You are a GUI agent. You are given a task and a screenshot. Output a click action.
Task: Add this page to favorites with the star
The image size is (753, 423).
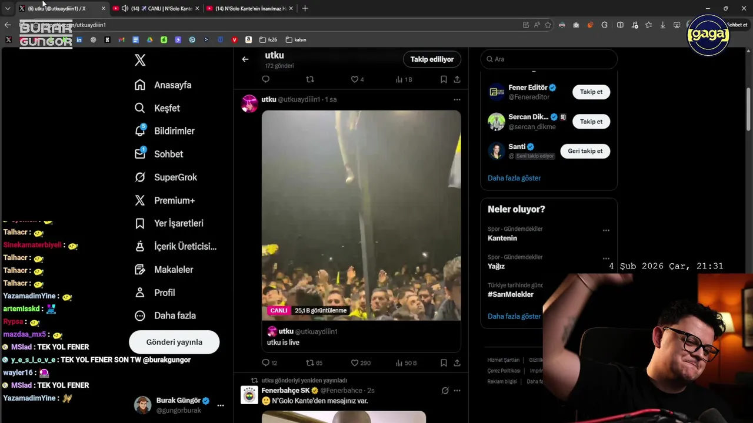coord(548,25)
